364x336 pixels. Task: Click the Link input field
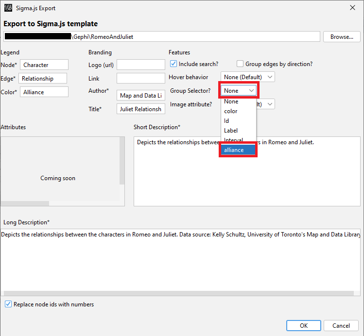[x=140, y=78]
